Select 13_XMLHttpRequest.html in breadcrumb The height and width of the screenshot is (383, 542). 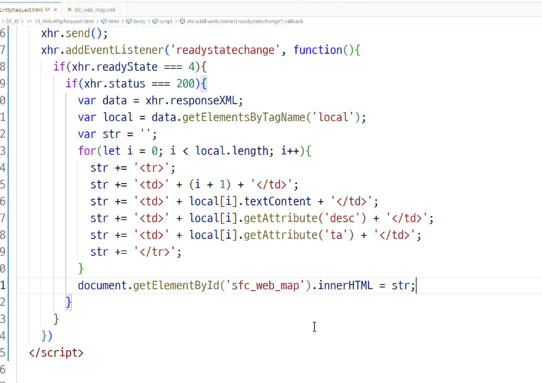(64, 21)
